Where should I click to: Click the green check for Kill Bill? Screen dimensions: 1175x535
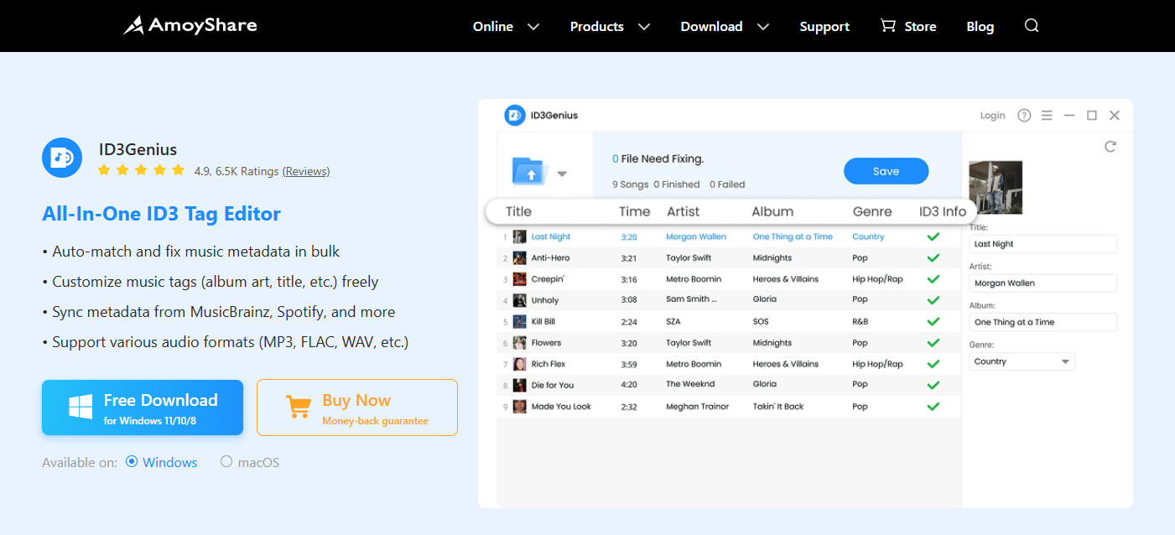pos(933,321)
